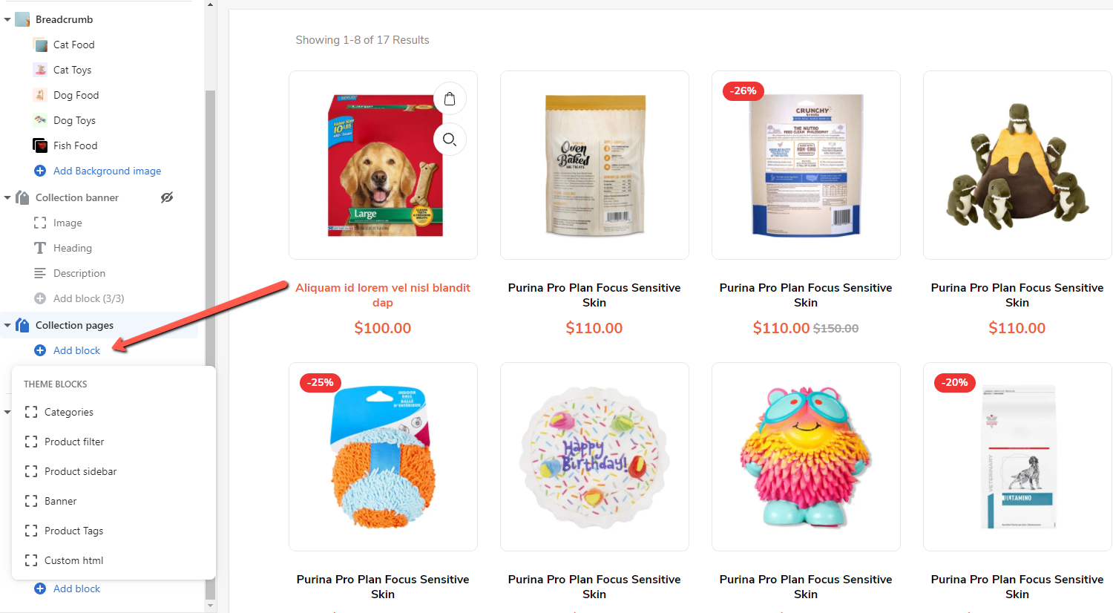Toggle visibility of Collection banner section
Viewport: 1113px width, 613px height.
tap(167, 197)
